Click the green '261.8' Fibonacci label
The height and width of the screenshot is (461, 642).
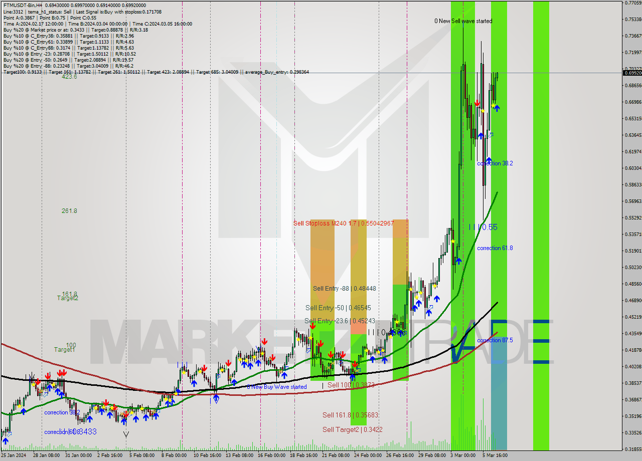[x=69, y=211]
